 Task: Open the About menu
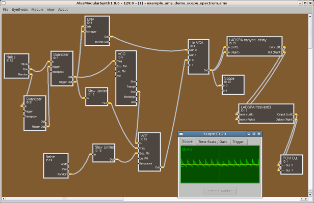pos(63,9)
